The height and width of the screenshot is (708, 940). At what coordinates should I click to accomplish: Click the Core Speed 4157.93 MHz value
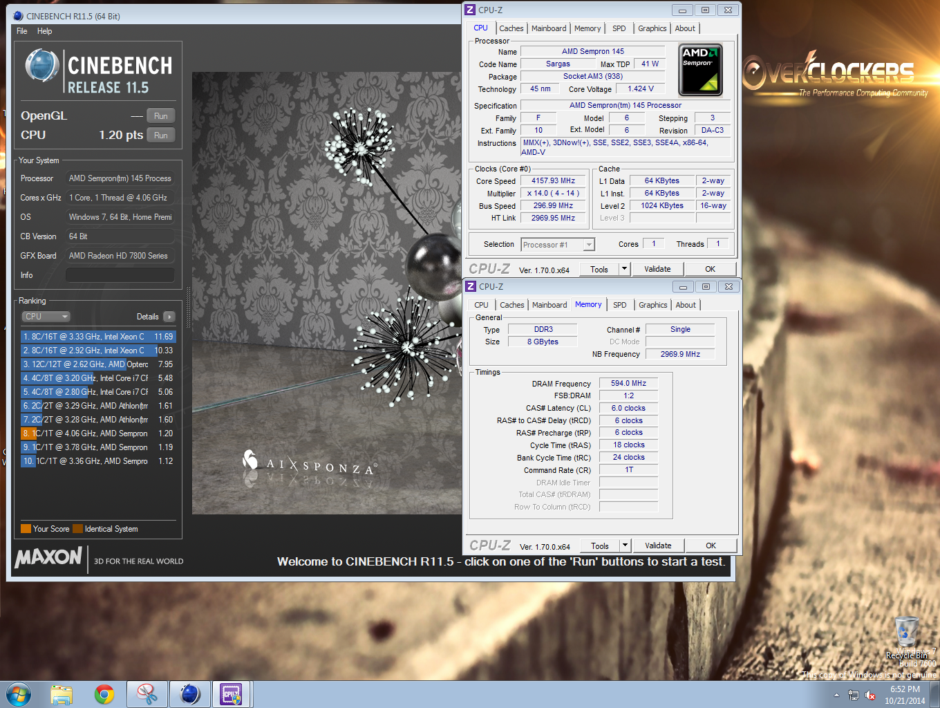coord(553,181)
